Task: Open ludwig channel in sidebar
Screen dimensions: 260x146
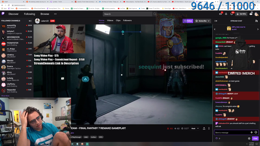Action: tap(17, 79)
